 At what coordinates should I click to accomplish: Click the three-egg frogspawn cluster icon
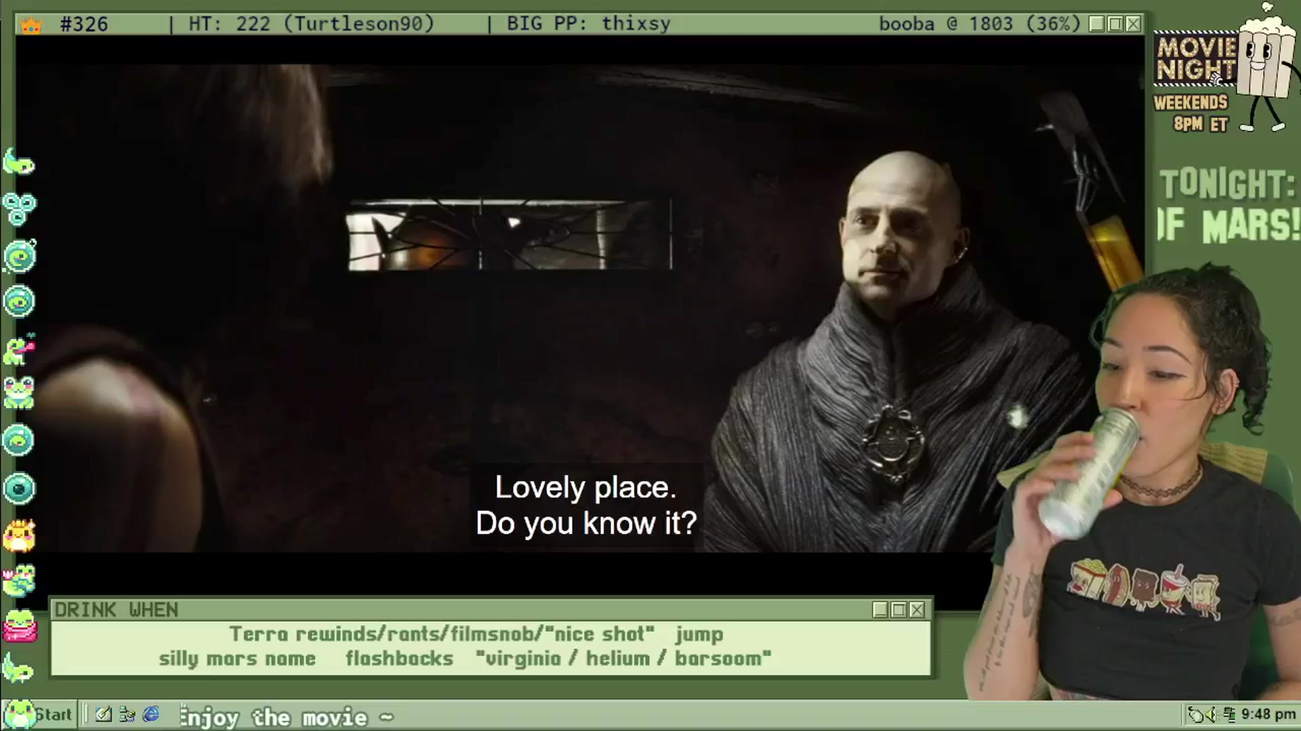(x=18, y=208)
